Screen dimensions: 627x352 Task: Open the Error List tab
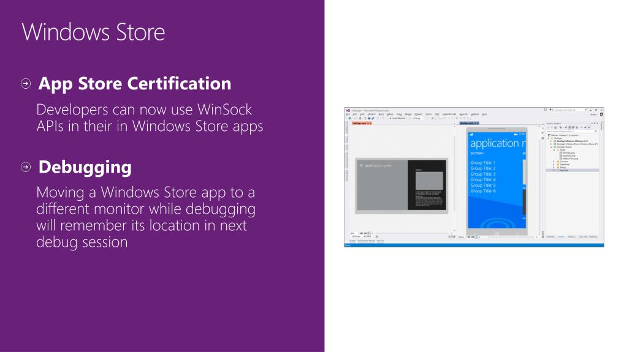(x=380, y=241)
